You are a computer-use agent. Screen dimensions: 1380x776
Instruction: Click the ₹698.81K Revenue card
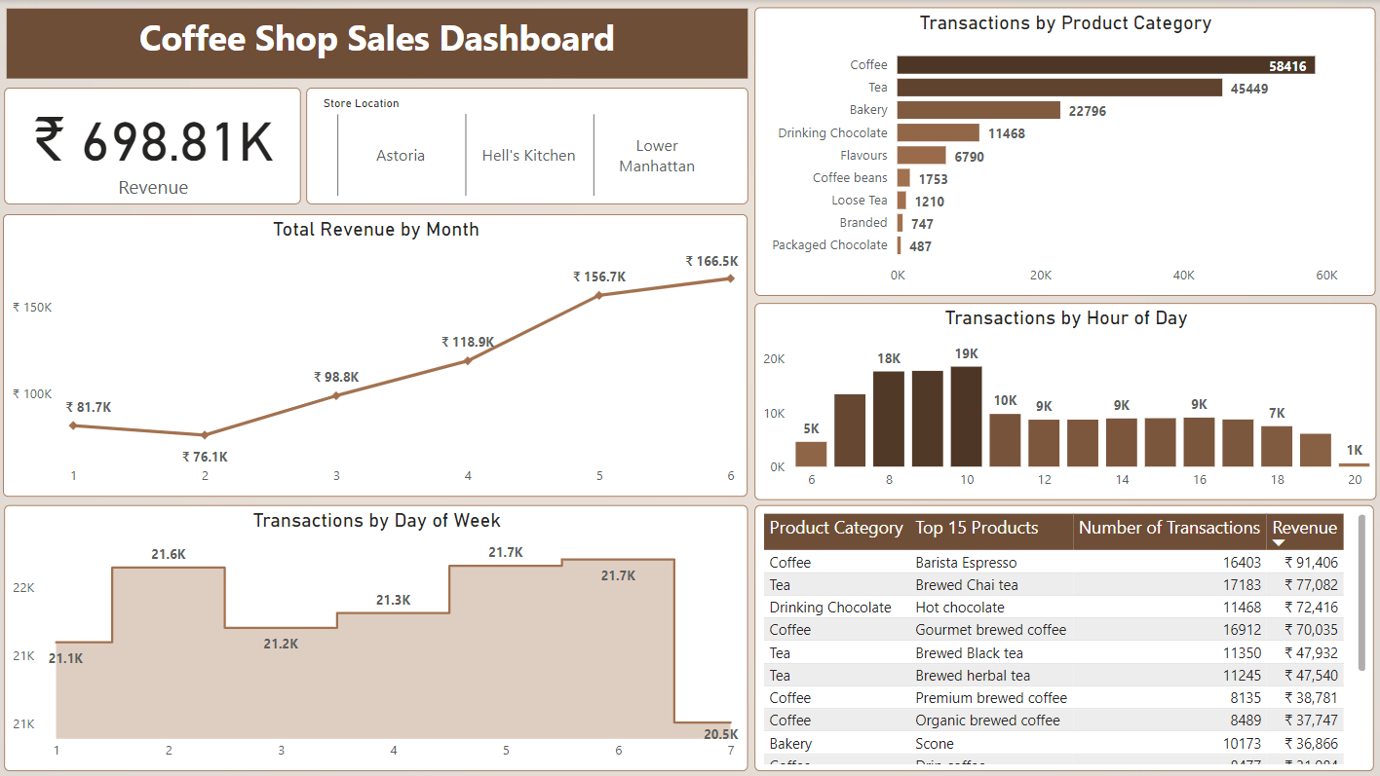click(x=153, y=146)
